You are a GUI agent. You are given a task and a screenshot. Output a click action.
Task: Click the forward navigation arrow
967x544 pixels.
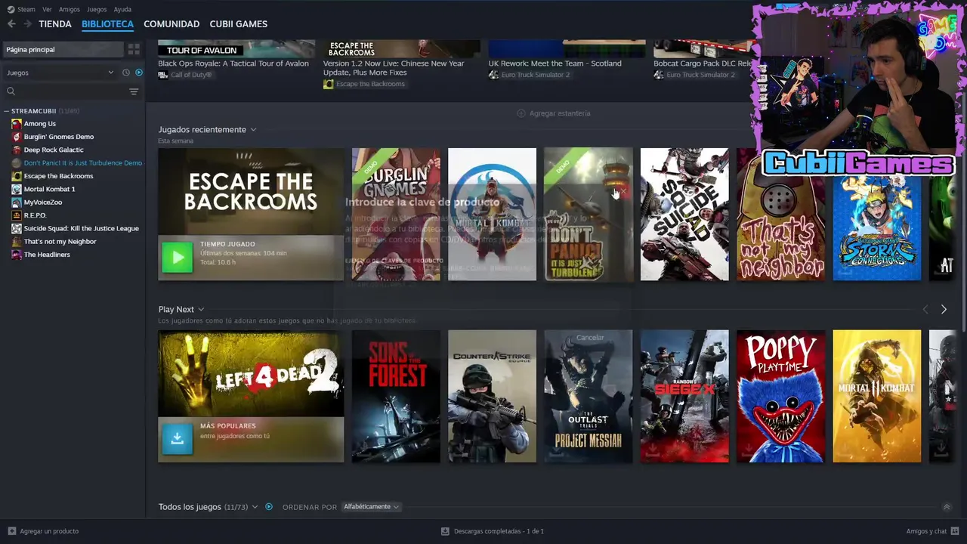tap(28, 24)
